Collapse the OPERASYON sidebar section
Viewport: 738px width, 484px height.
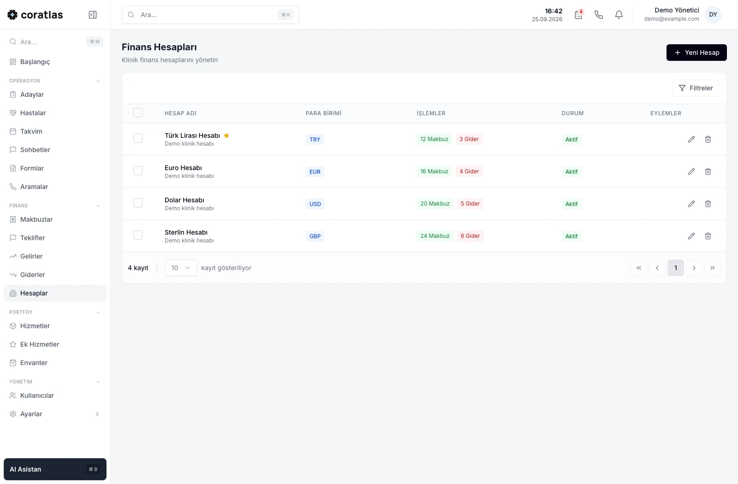(98, 81)
